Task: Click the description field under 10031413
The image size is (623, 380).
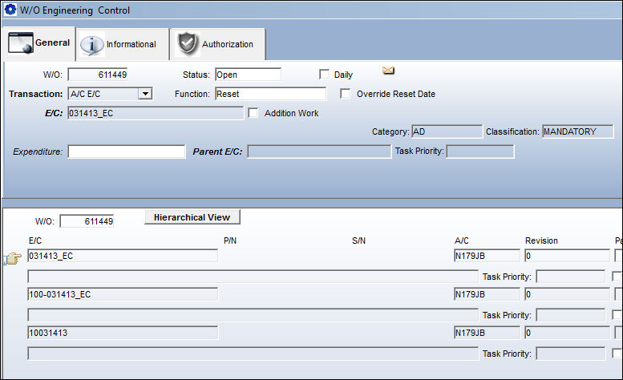Action: point(253,354)
